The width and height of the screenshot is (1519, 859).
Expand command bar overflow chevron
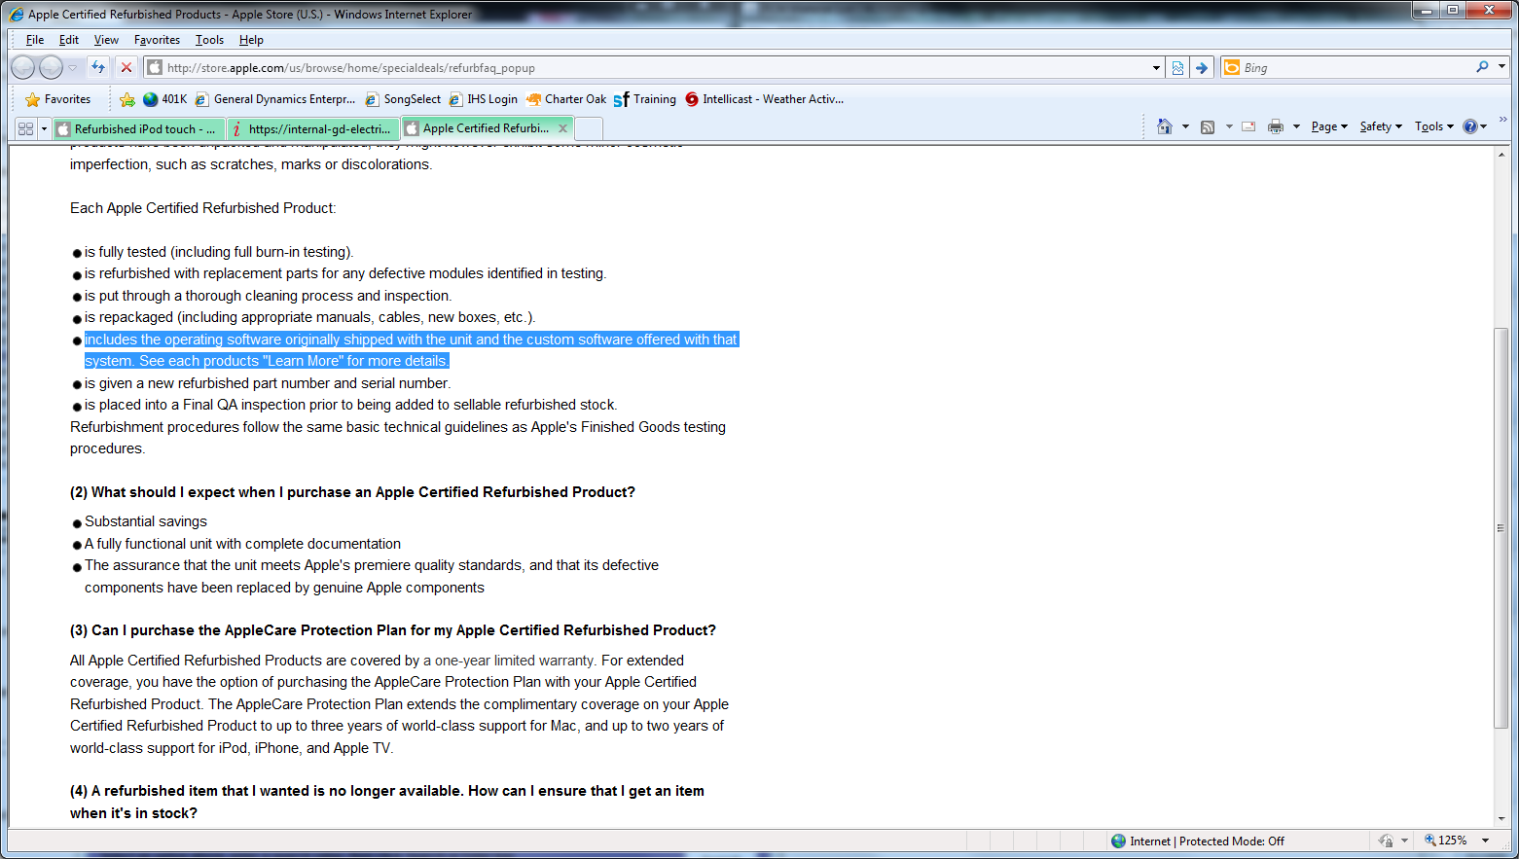point(1503,120)
